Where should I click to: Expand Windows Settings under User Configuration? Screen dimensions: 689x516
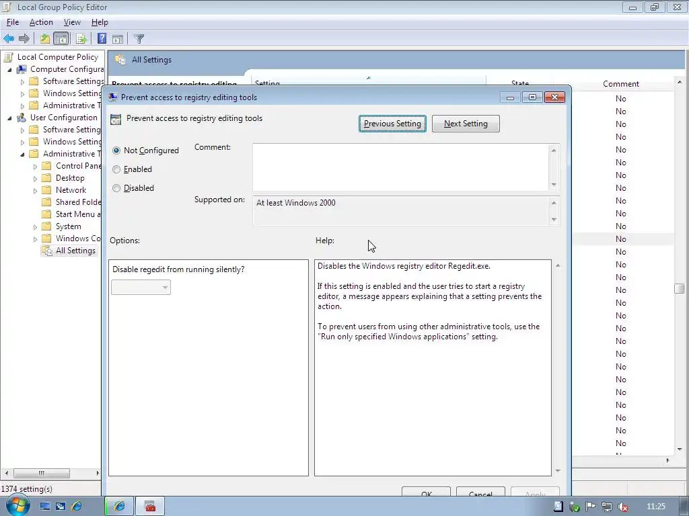tap(22, 142)
